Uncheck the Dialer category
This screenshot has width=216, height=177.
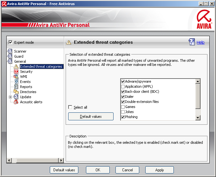pos(123,97)
